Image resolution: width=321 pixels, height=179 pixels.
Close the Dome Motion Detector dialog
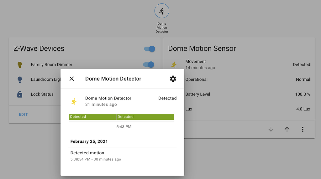coord(72,79)
